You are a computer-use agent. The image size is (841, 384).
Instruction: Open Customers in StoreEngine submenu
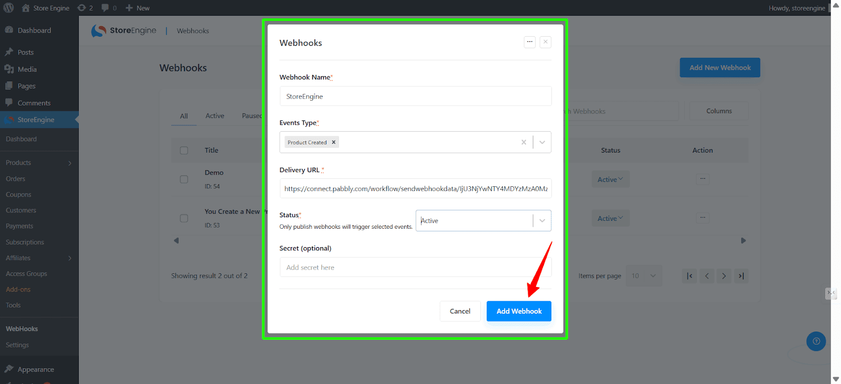coord(21,210)
